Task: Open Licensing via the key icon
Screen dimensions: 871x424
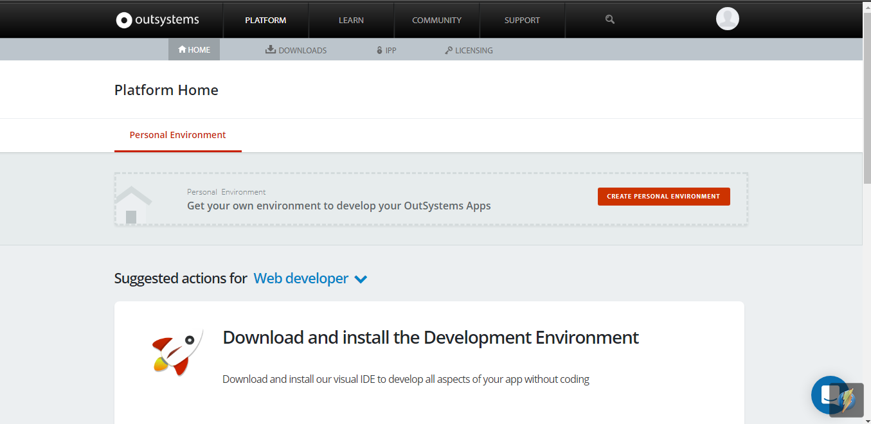Action: (448, 49)
